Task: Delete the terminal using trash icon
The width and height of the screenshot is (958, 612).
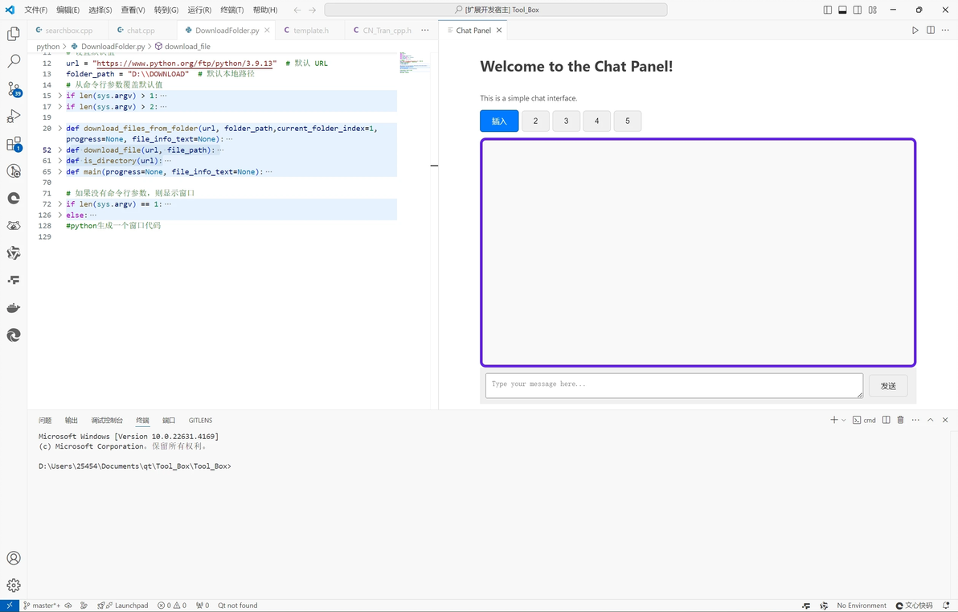Action: (x=900, y=420)
